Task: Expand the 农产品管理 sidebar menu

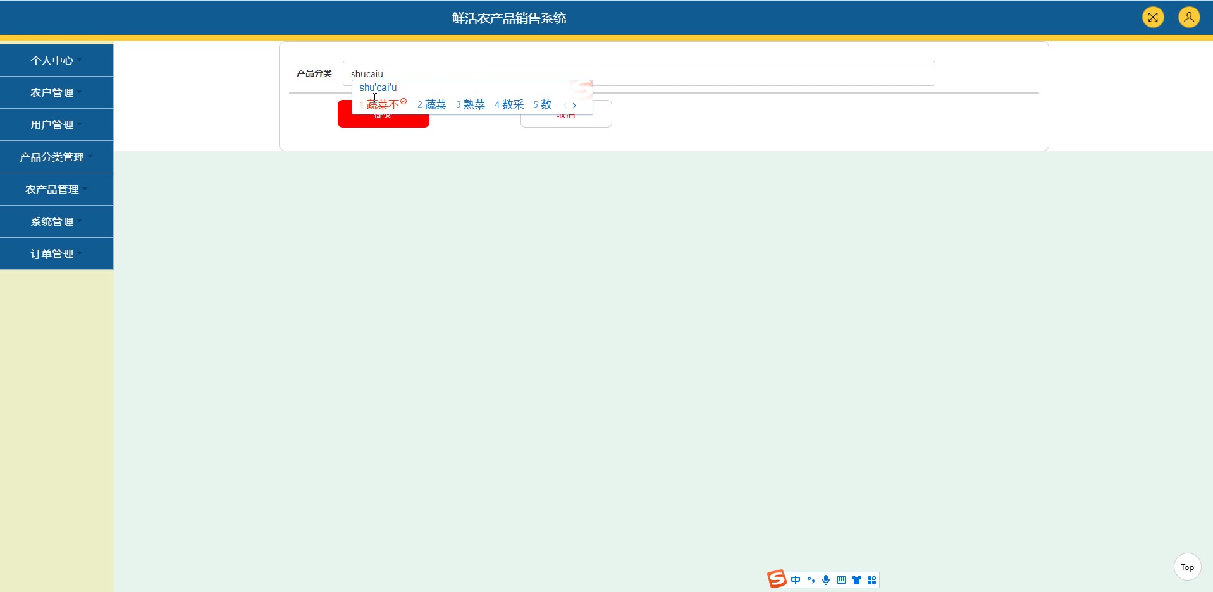Action: point(57,189)
